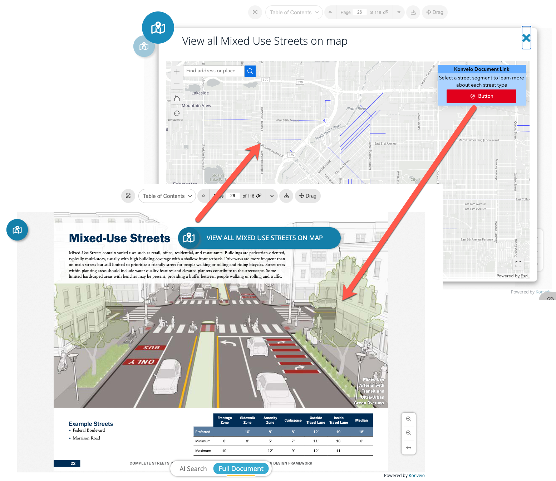This screenshot has height=481, width=556.
Task: Click the search magnifier for address lookup
Action: tap(250, 71)
